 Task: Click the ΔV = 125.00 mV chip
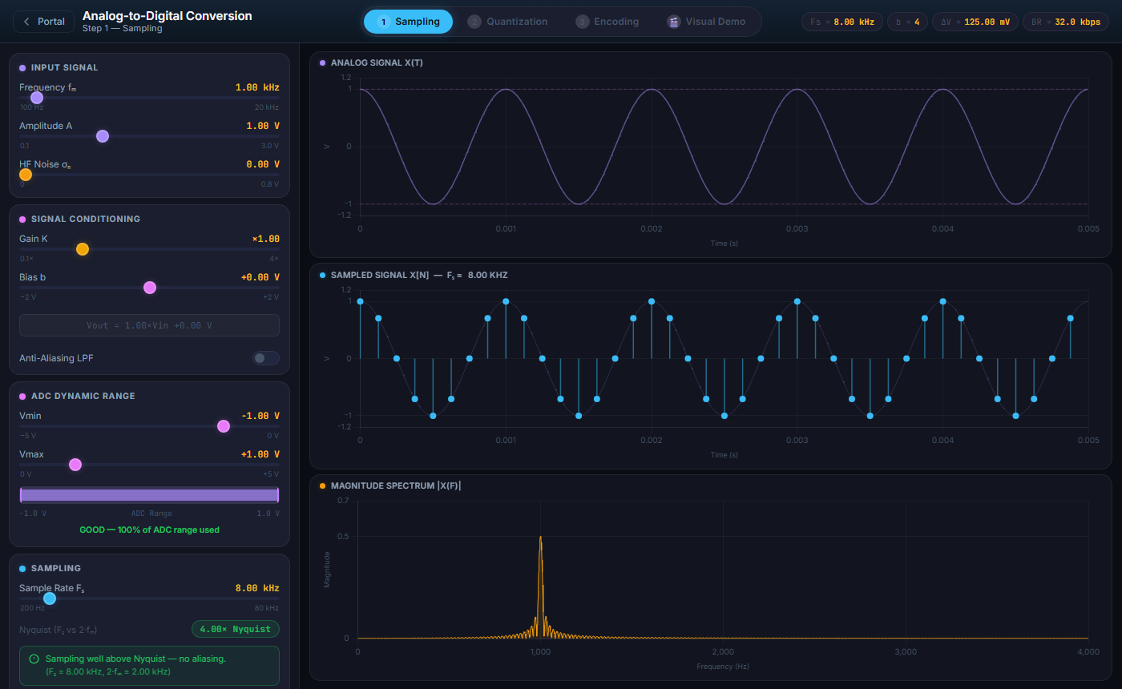(975, 22)
